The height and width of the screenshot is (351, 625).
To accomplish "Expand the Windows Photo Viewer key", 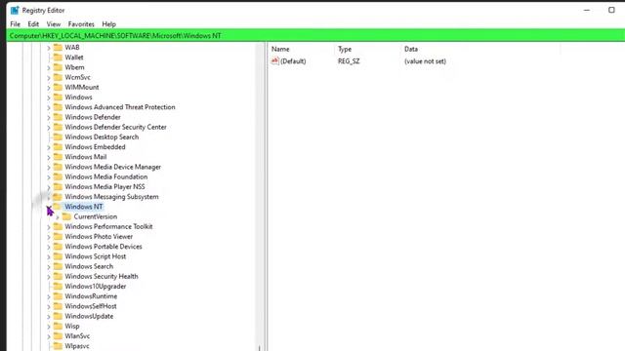I will click(49, 237).
